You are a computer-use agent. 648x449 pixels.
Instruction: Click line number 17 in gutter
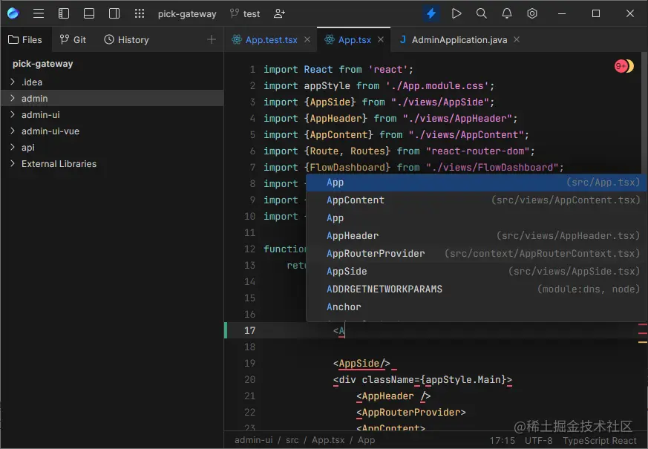click(x=249, y=330)
